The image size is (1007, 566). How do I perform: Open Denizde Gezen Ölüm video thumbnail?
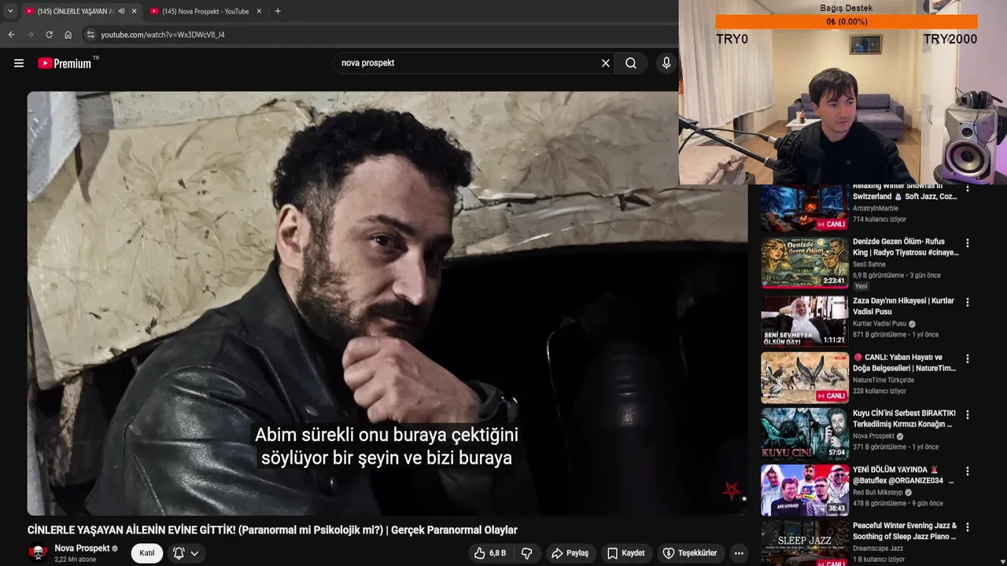[x=804, y=263]
